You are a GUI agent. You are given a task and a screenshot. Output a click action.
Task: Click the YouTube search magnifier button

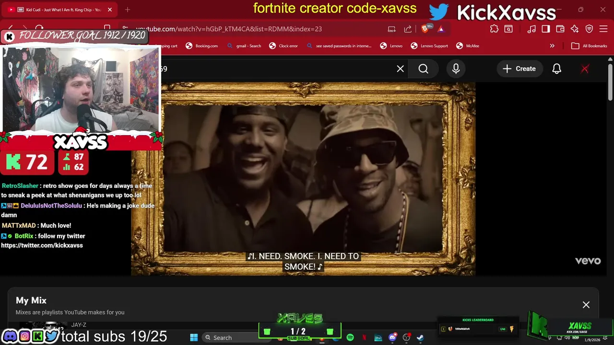coord(423,69)
